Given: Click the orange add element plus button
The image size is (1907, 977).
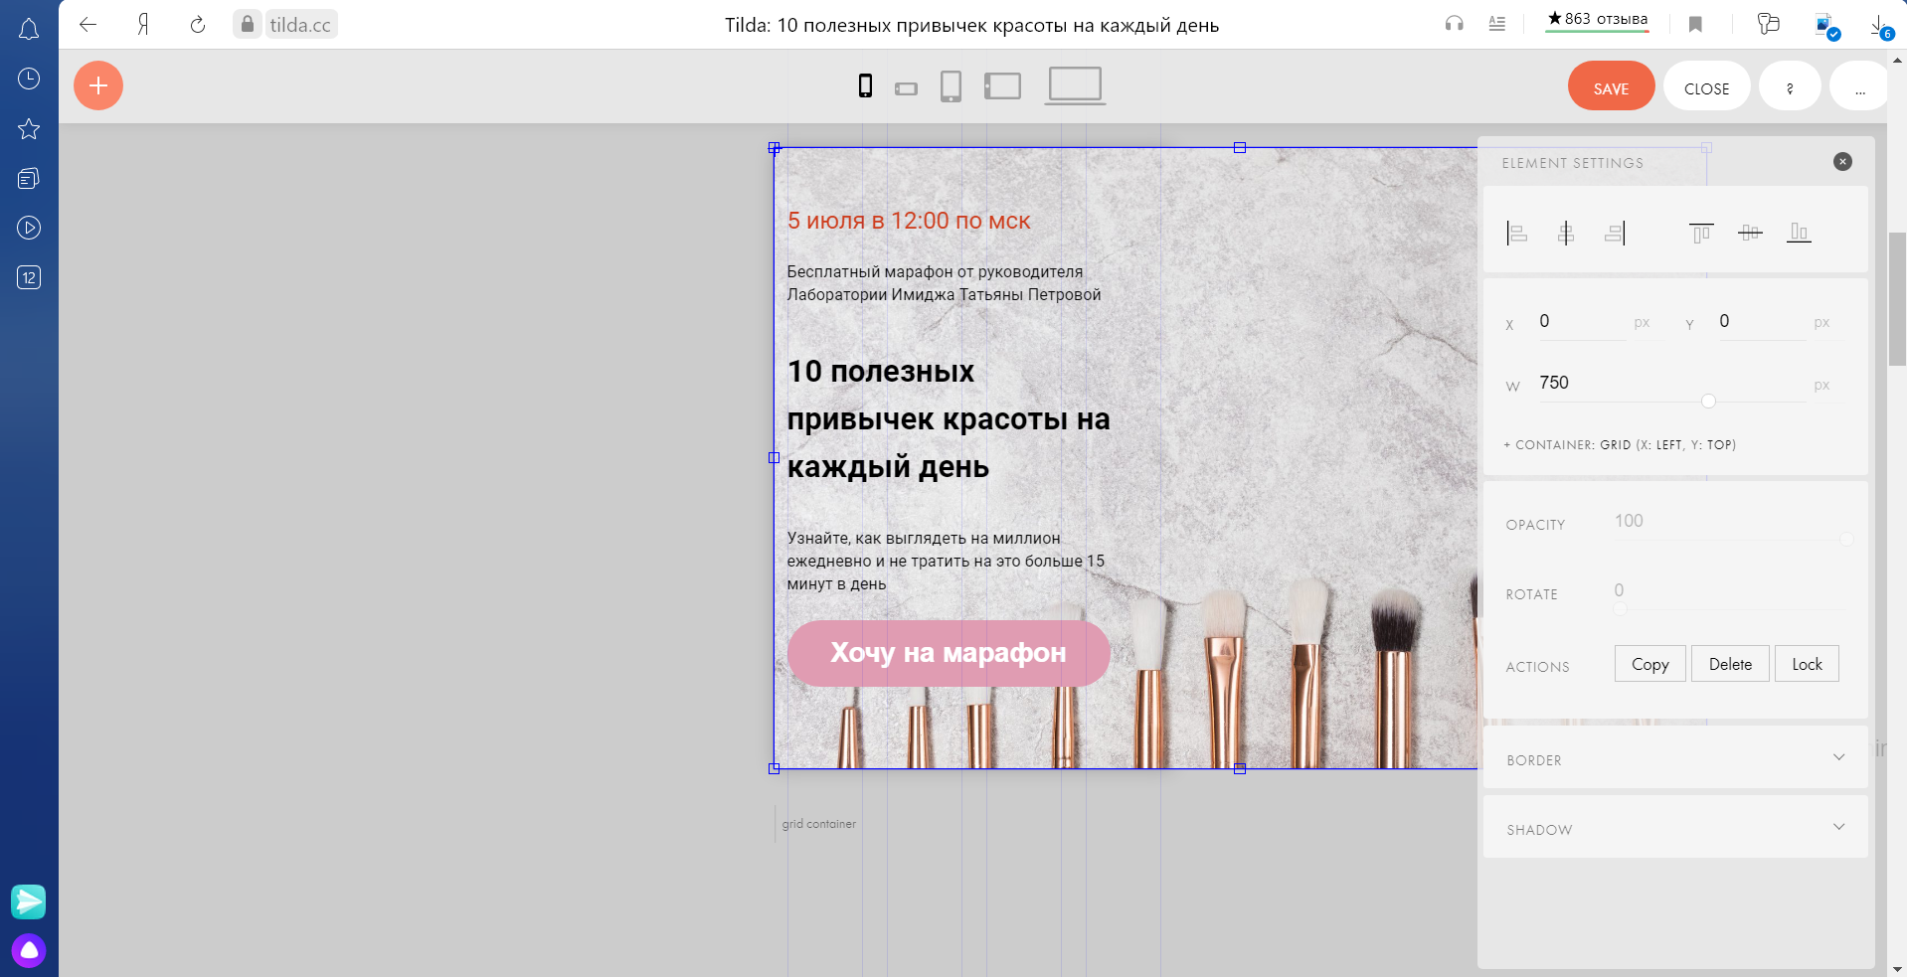Looking at the screenshot, I should pos(98,85).
